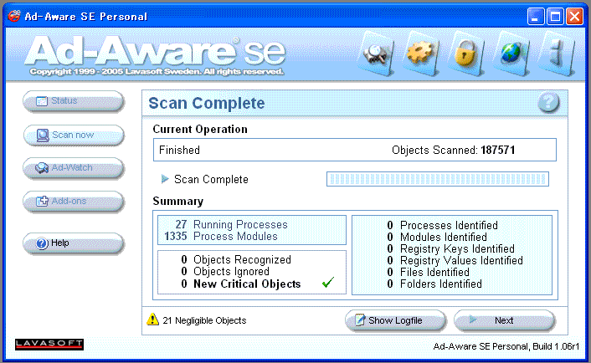Viewport: 591px width, 363px height.
Task: Click '21 Negligible Objects' text
Action: pyautogui.click(x=204, y=320)
